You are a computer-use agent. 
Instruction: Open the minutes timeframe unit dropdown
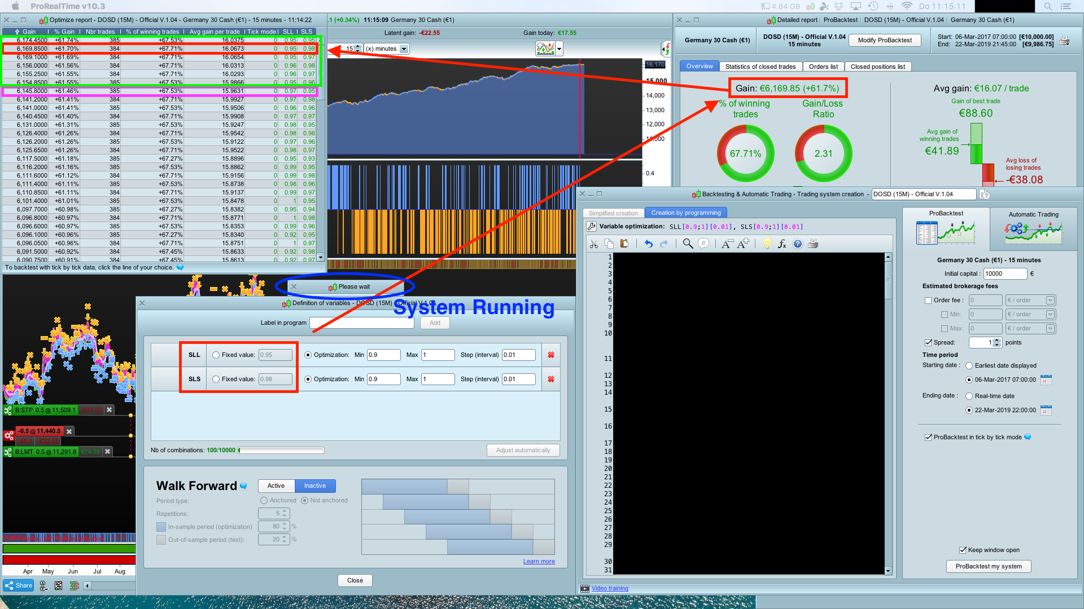pyautogui.click(x=404, y=49)
